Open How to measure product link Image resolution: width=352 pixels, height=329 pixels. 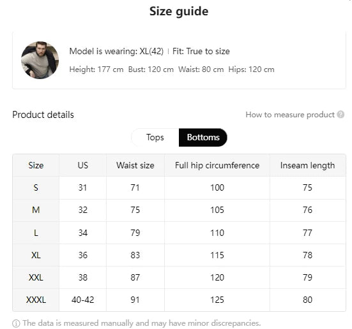pos(290,115)
